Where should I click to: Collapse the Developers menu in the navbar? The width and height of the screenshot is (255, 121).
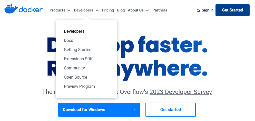coord(86,10)
